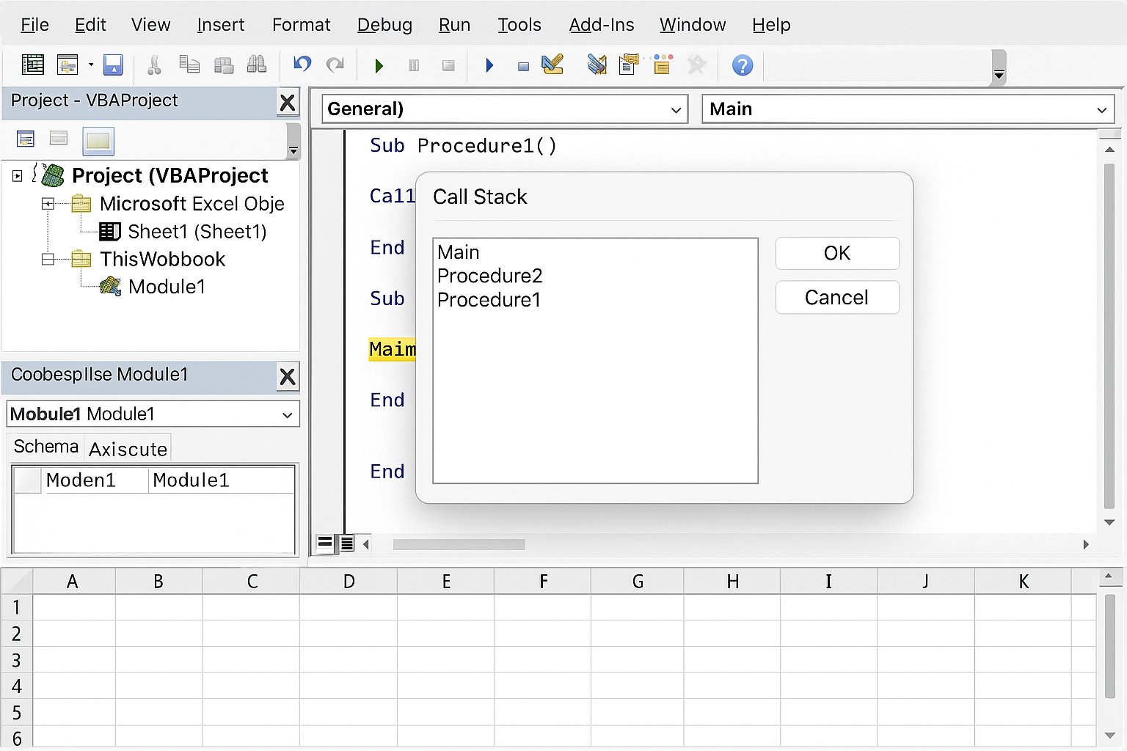Click the greyed Toolbox icon
1127x751 pixels.
click(696, 65)
